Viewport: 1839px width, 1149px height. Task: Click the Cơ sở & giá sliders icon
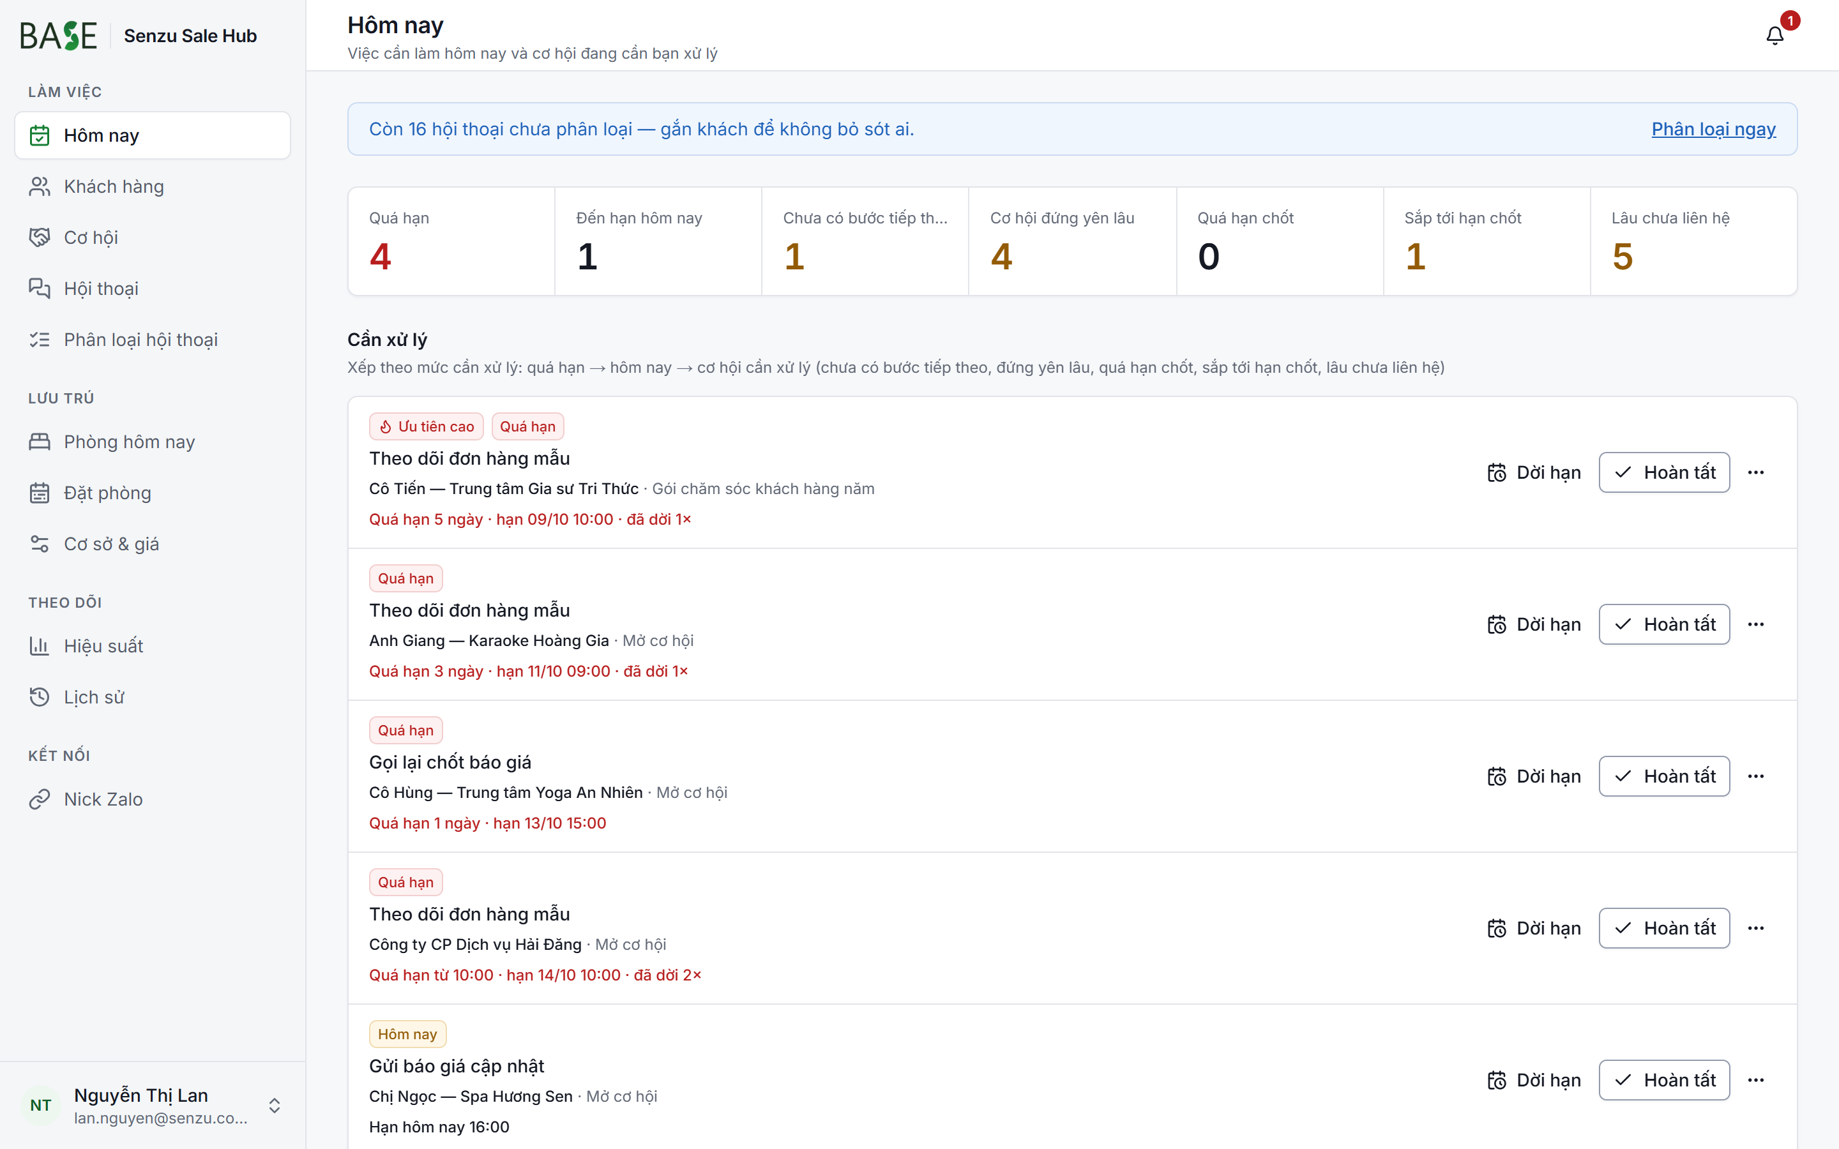pyautogui.click(x=40, y=543)
